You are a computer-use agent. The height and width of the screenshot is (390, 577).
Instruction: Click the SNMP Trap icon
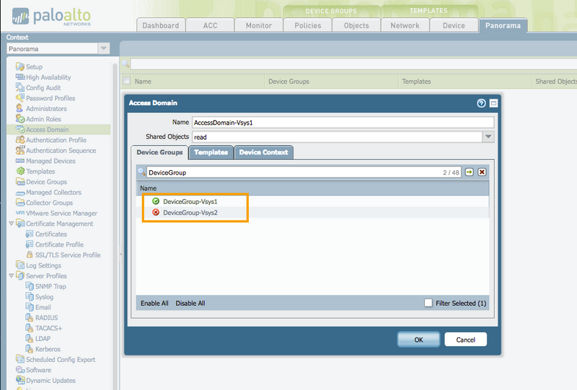click(30, 286)
